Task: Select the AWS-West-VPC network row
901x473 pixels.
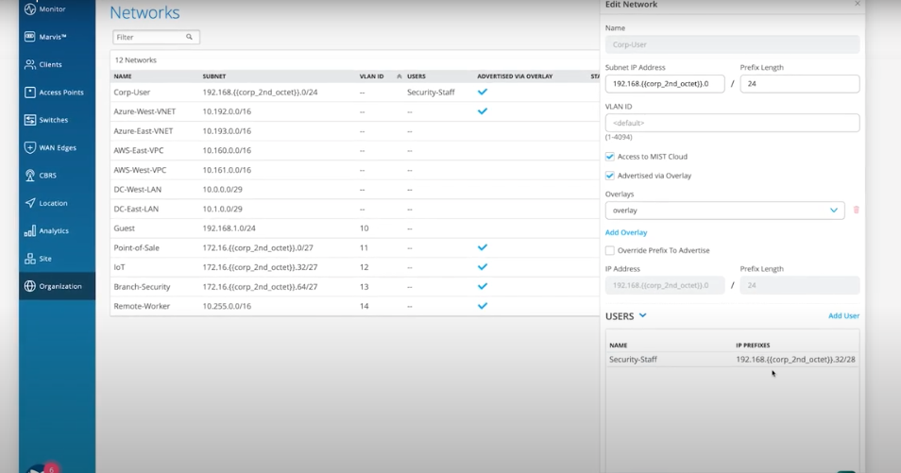Action: 354,170
